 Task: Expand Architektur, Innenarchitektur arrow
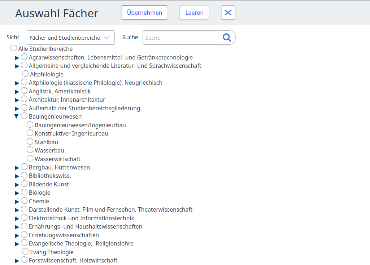pyautogui.click(x=17, y=100)
